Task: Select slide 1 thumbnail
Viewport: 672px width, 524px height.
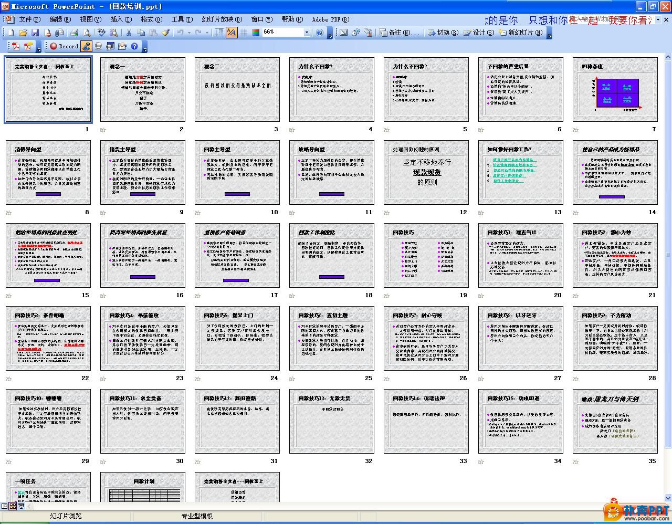Action: click(48, 89)
